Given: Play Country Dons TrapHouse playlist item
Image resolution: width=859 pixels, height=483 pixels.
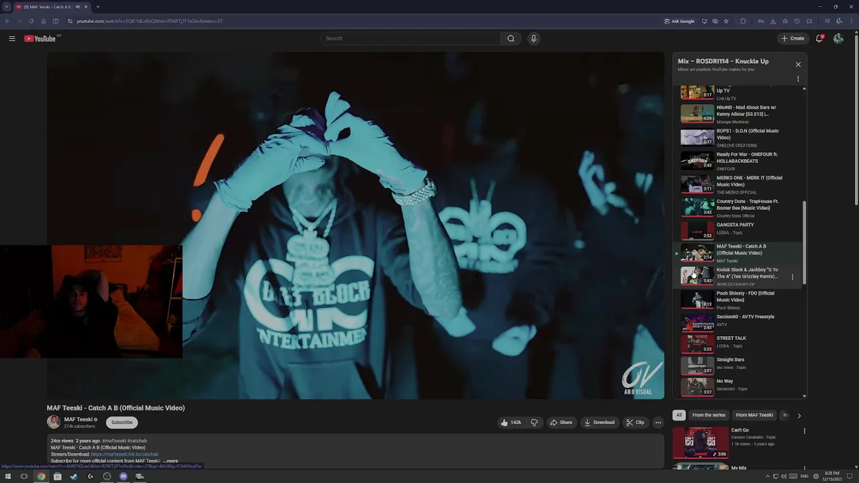Looking at the screenshot, I should pos(737,208).
